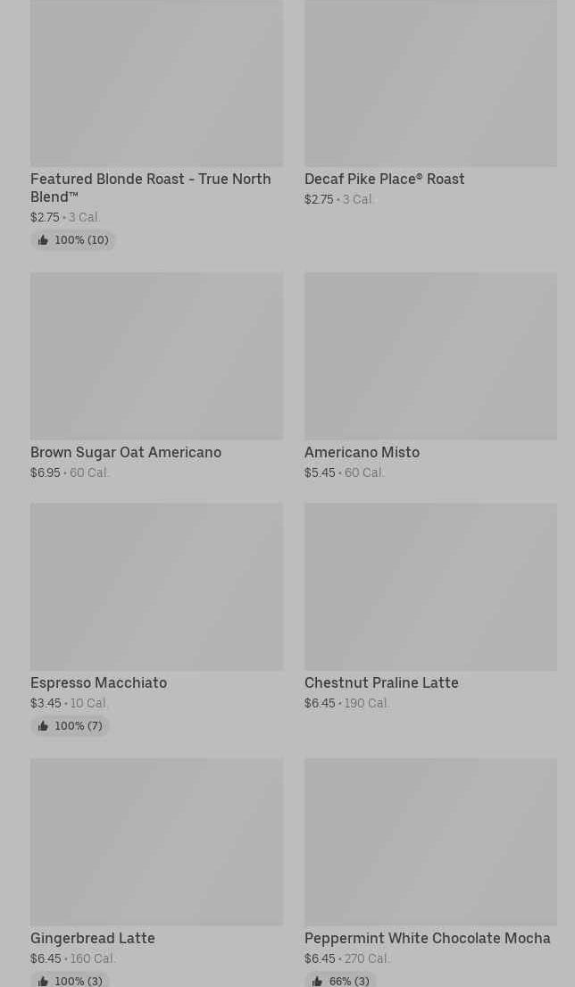Click thumbs-up icon under Featured Blonde Roast
This screenshot has width=575, height=987.
click(x=43, y=240)
